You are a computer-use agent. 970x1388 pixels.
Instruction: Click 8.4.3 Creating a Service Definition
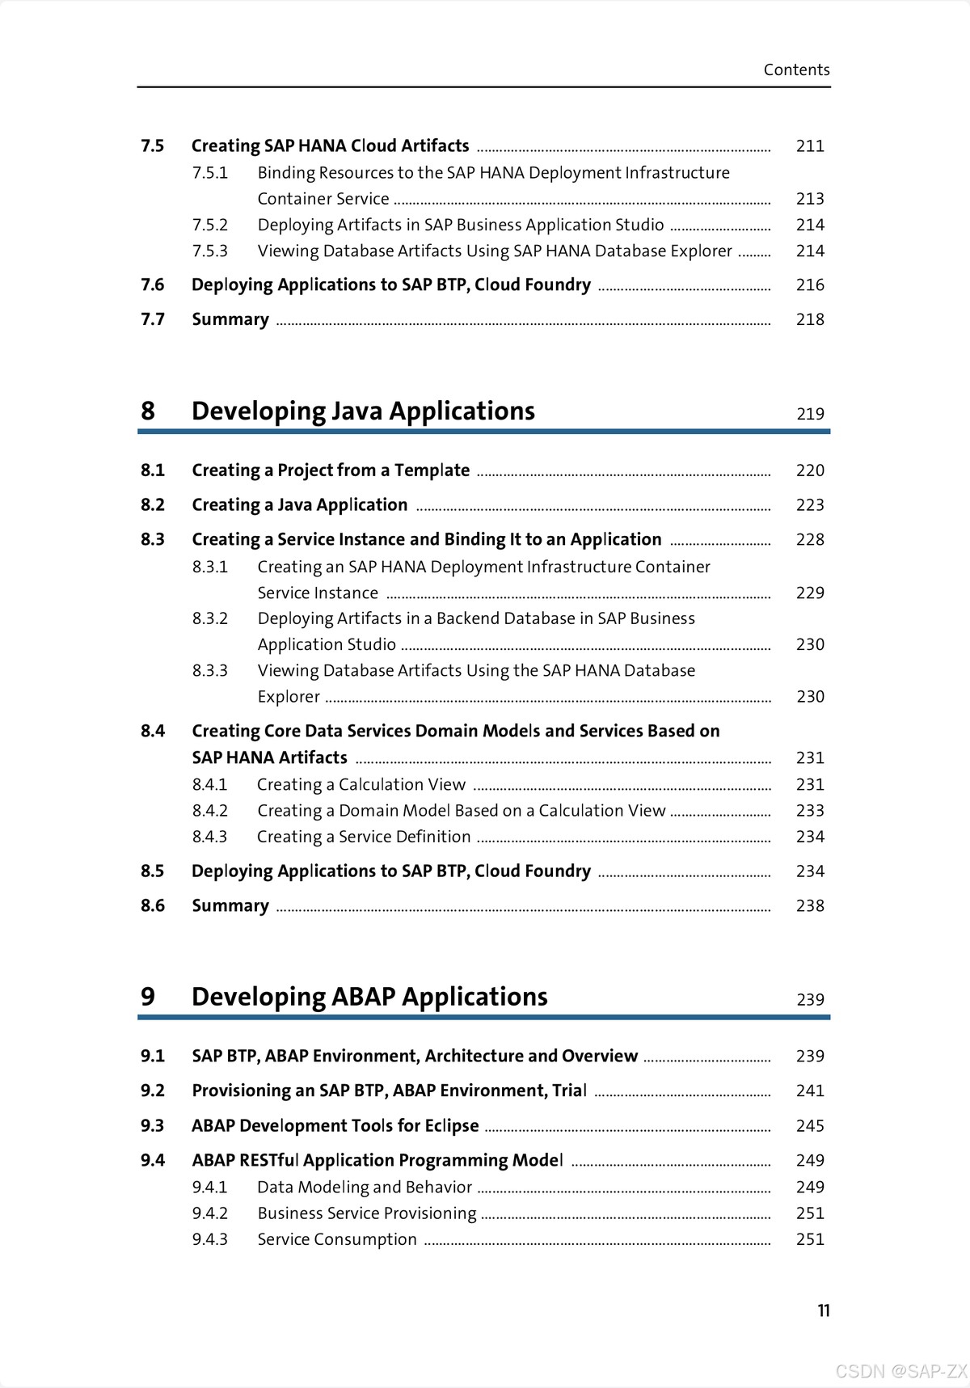click(363, 837)
